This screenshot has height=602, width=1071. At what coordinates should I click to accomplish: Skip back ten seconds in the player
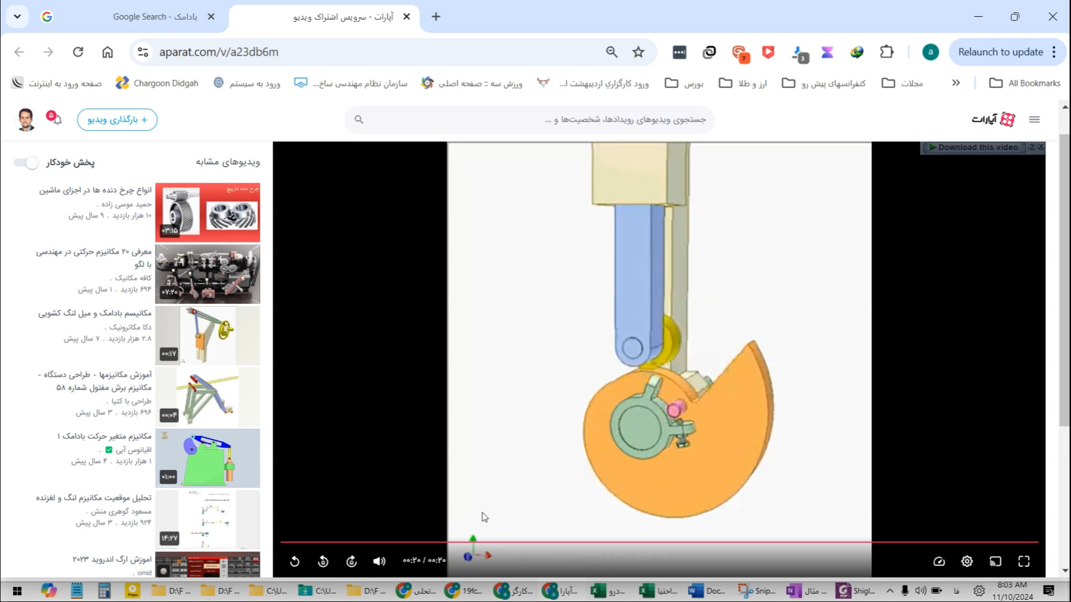(323, 561)
